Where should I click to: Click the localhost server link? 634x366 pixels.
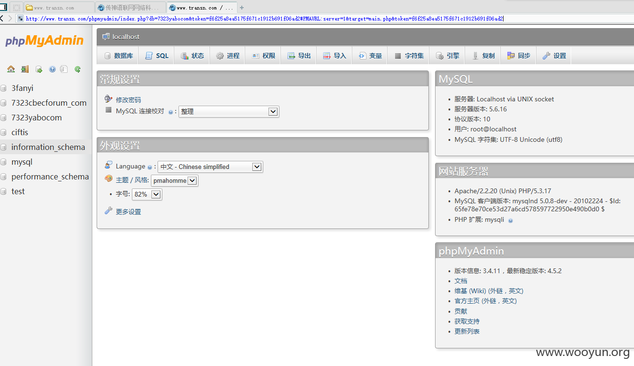pos(126,37)
